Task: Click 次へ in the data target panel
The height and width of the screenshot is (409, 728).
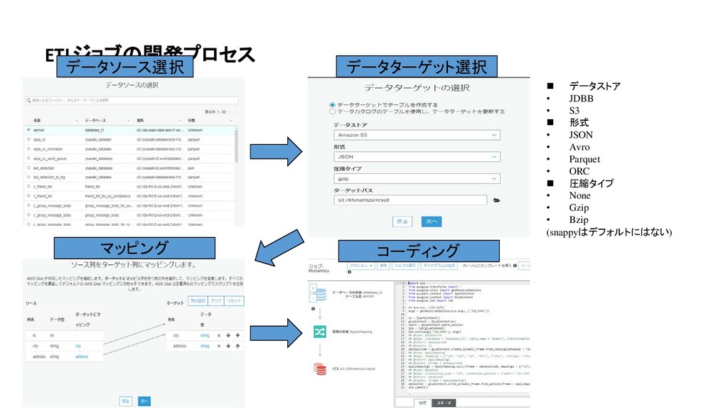Action: (x=432, y=222)
